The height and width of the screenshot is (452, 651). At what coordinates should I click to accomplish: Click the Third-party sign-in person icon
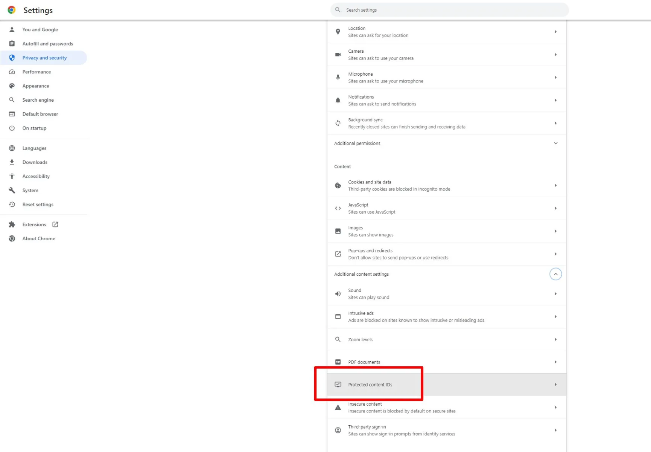click(x=338, y=430)
